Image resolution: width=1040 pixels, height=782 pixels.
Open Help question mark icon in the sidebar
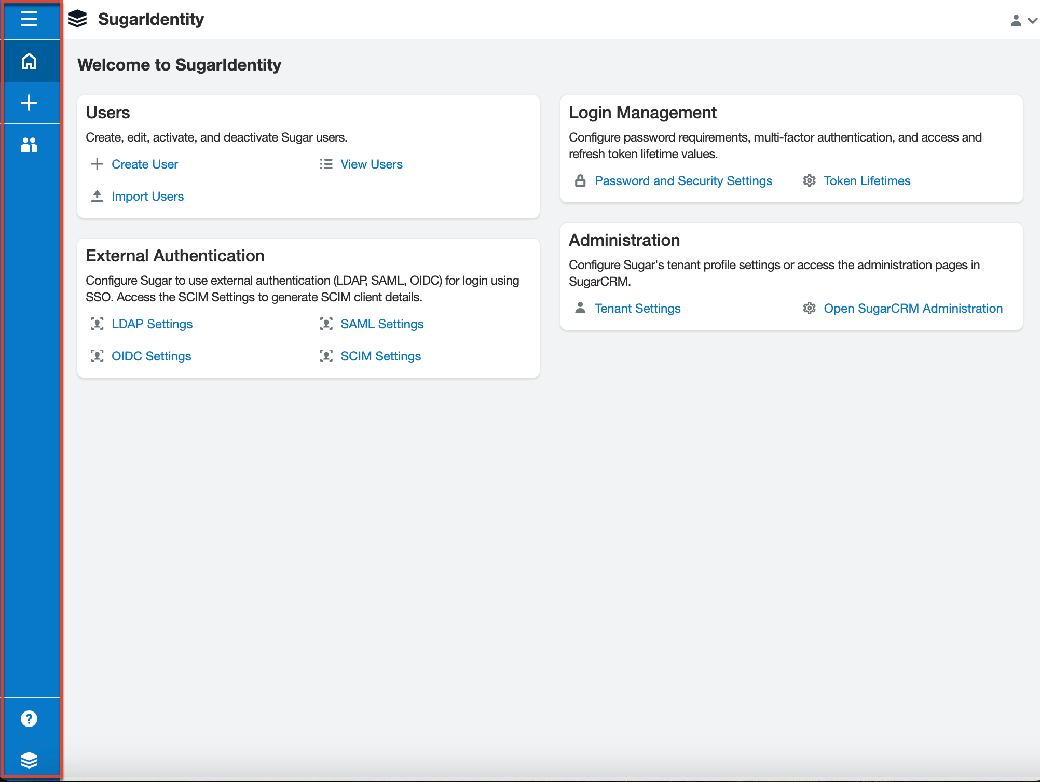29,719
